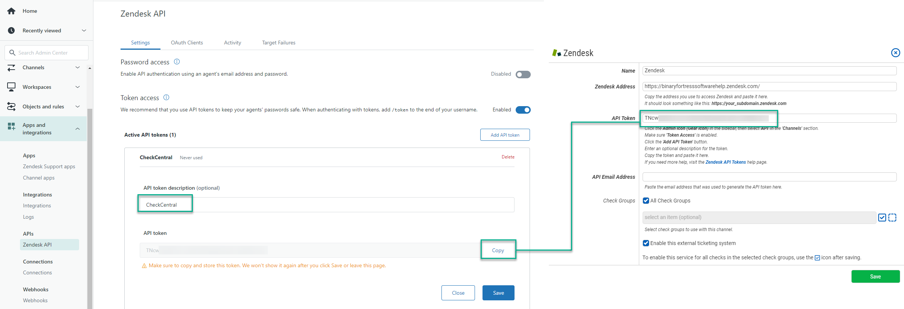This screenshot has height=309, width=904.
Task: Click the Zendesk logo in channel panel
Action: point(556,53)
